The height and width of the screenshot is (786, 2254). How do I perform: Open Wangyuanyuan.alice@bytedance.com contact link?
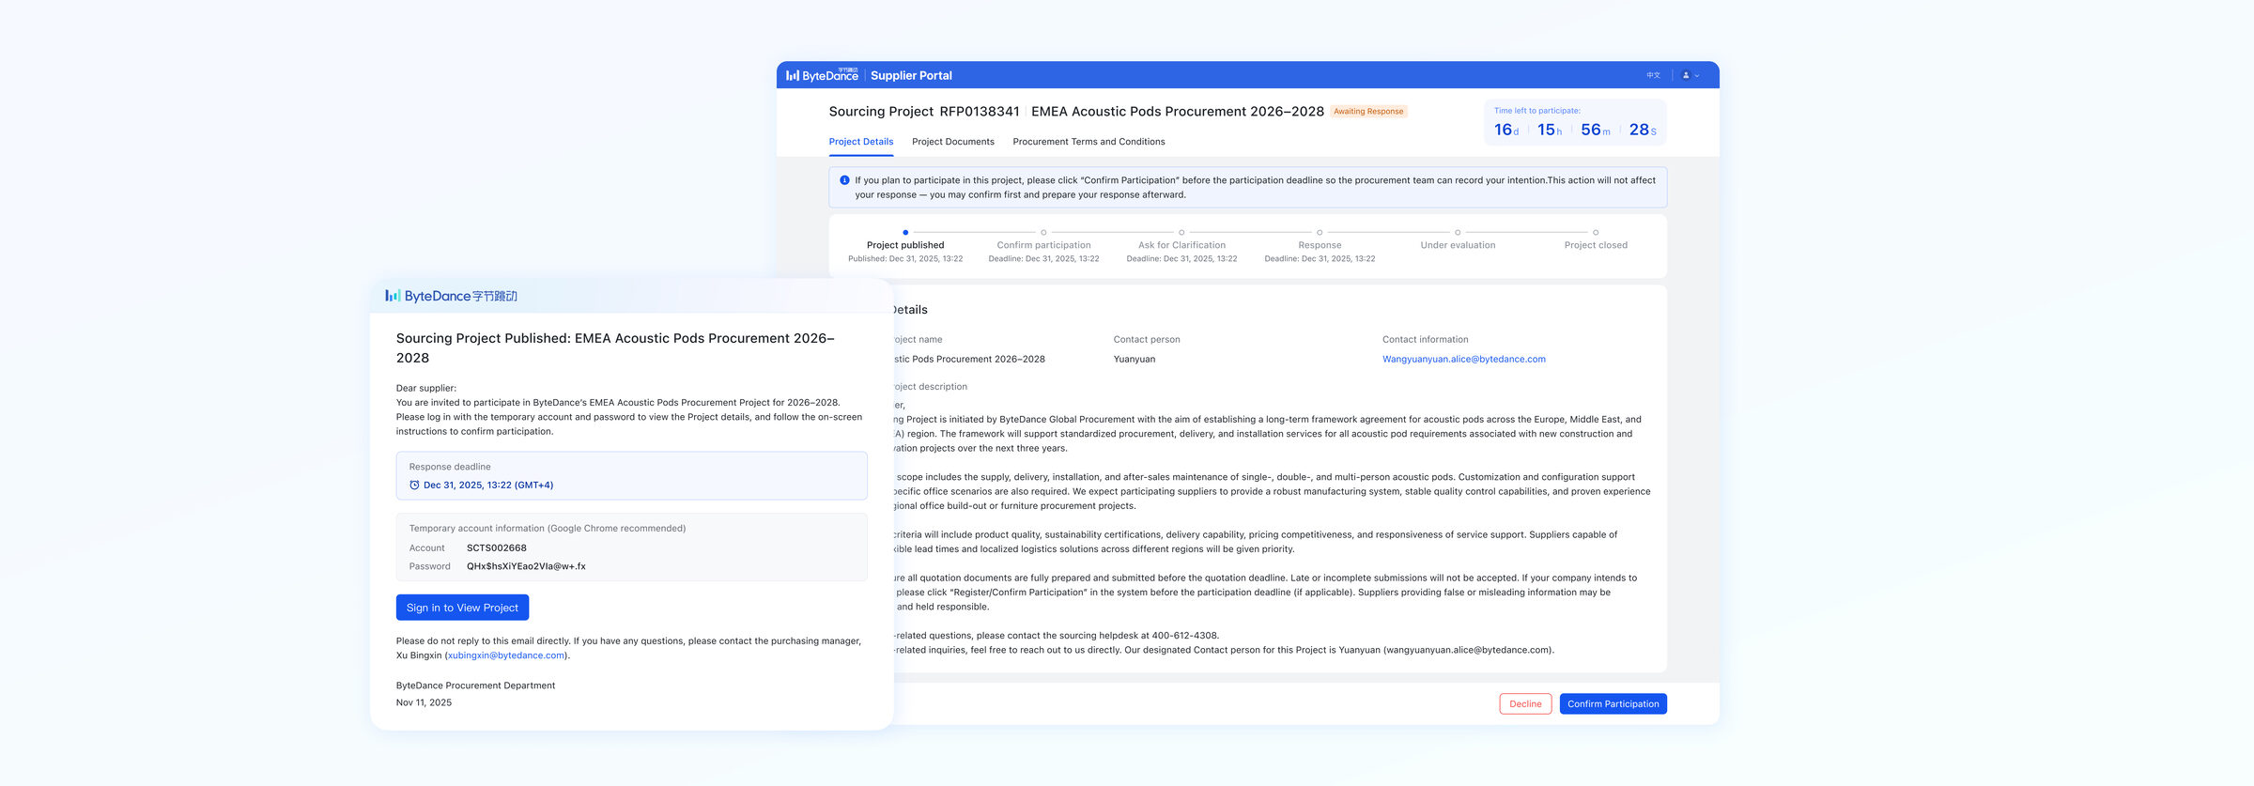1463,359
